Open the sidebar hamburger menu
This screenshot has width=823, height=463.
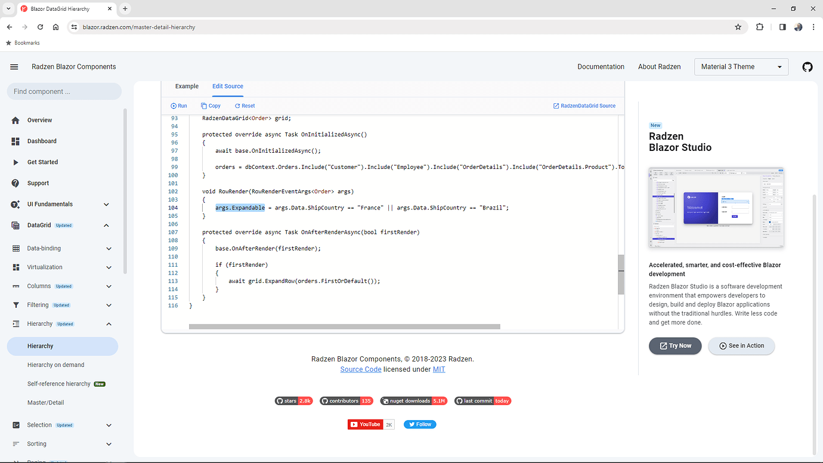point(14,67)
